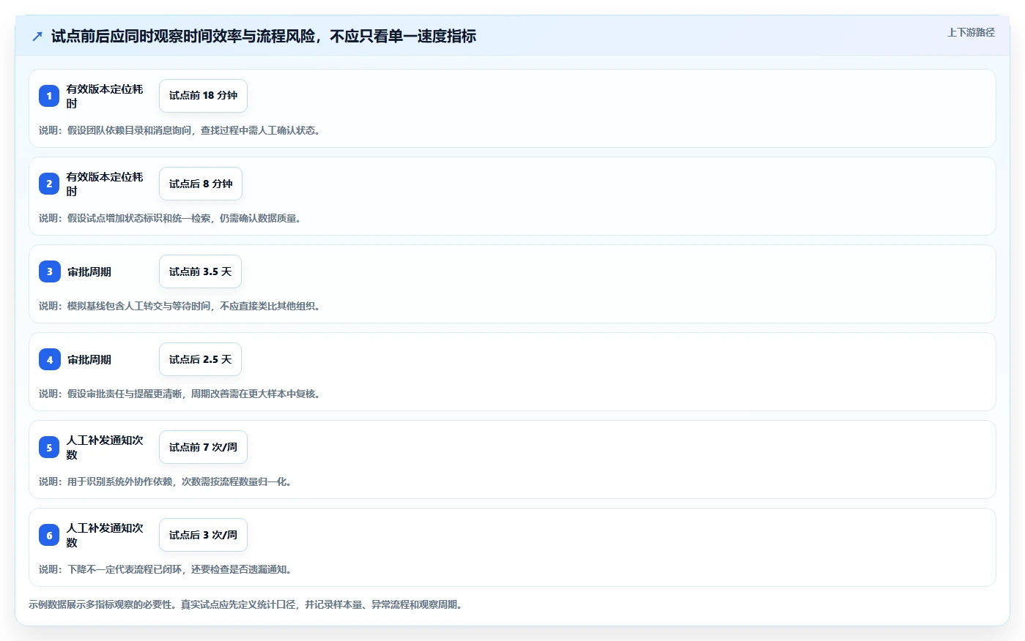Click the note 假设审批责任与提醒更清晰
This screenshot has height=641, width=1025.
(180, 394)
